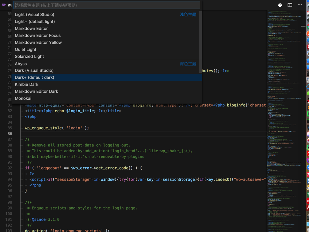Choose the Light+ (default light) theme
The width and height of the screenshot is (309, 232).
click(x=107, y=22)
